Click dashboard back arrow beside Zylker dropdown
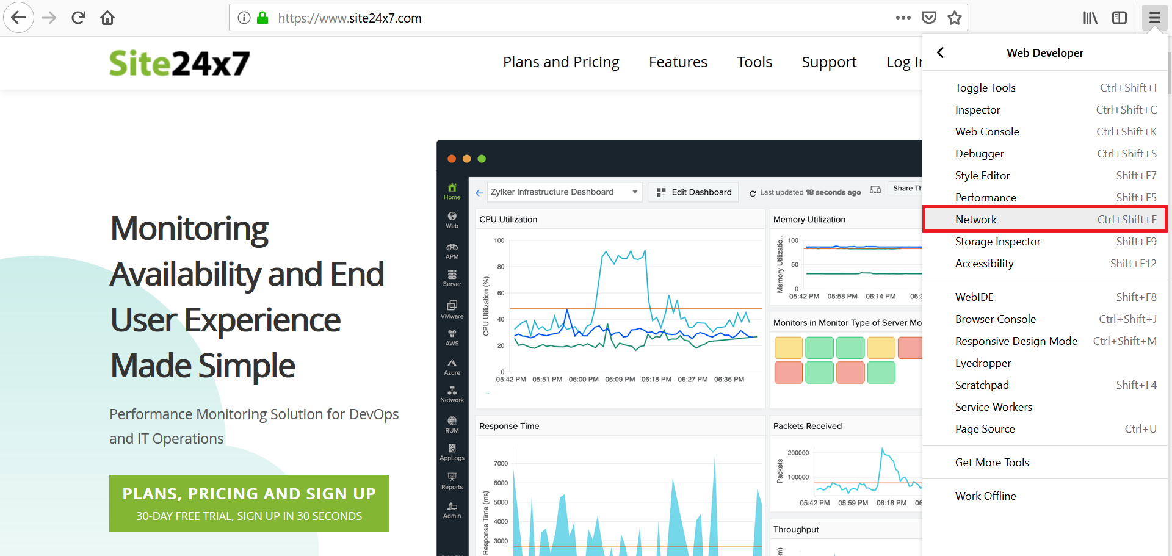Viewport: 1172px width, 556px height. point(479,192)
